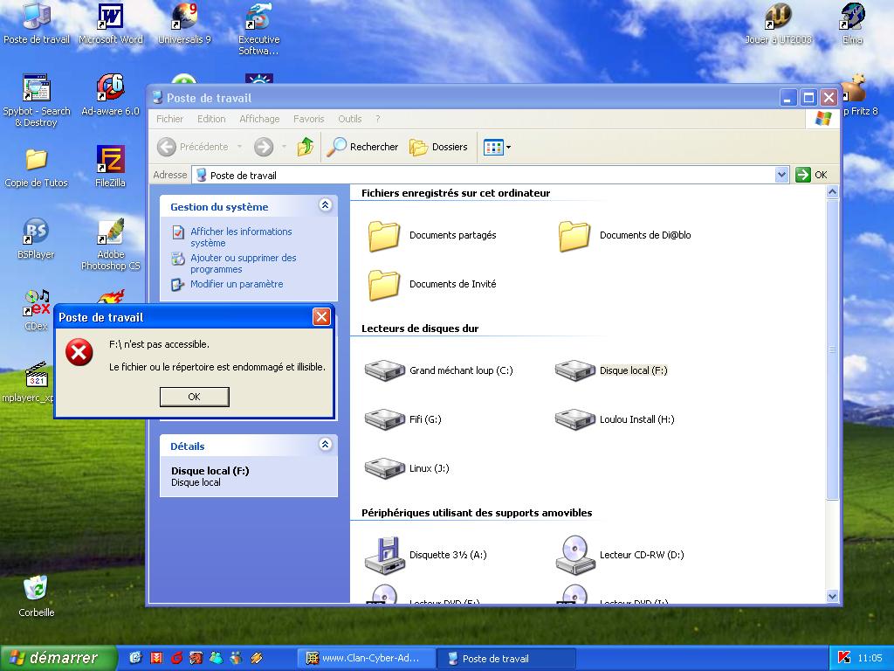Open the Elma desktop shortcut
Image resolution: width=894 pixels, height=671 pixels.
pos(852,24)
